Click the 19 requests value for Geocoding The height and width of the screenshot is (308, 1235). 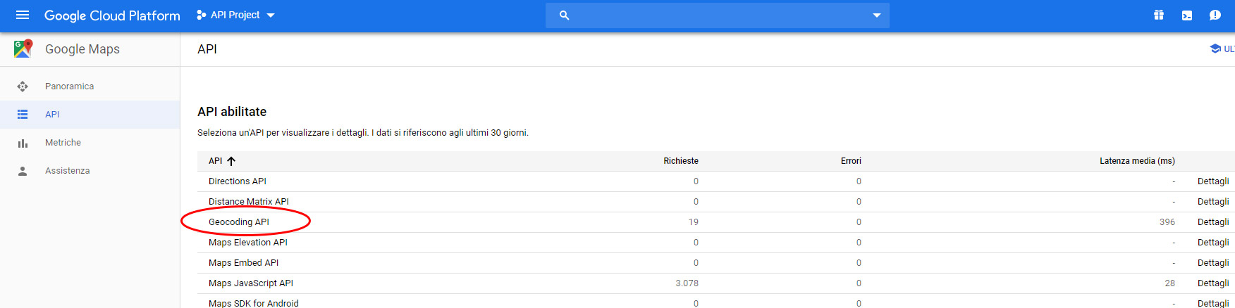tap(694, 222)
